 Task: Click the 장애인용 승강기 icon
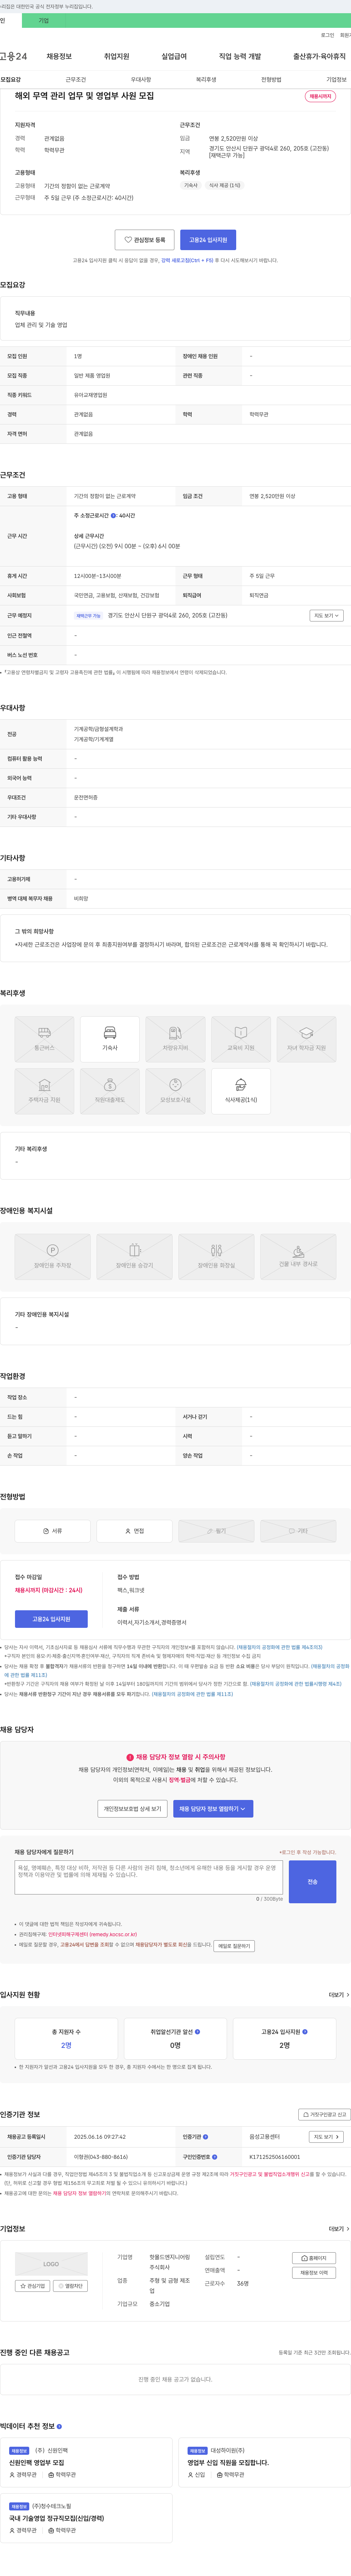coord(135,1256)
